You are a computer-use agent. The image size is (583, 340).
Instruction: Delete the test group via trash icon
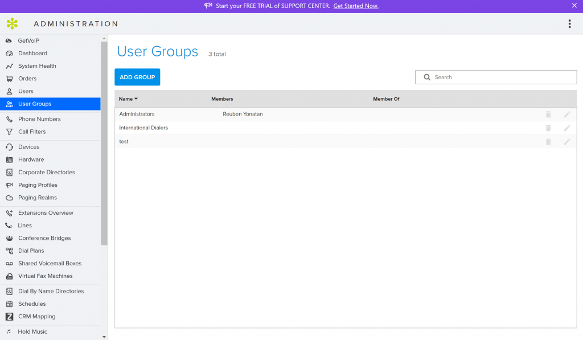pos(548,142)
